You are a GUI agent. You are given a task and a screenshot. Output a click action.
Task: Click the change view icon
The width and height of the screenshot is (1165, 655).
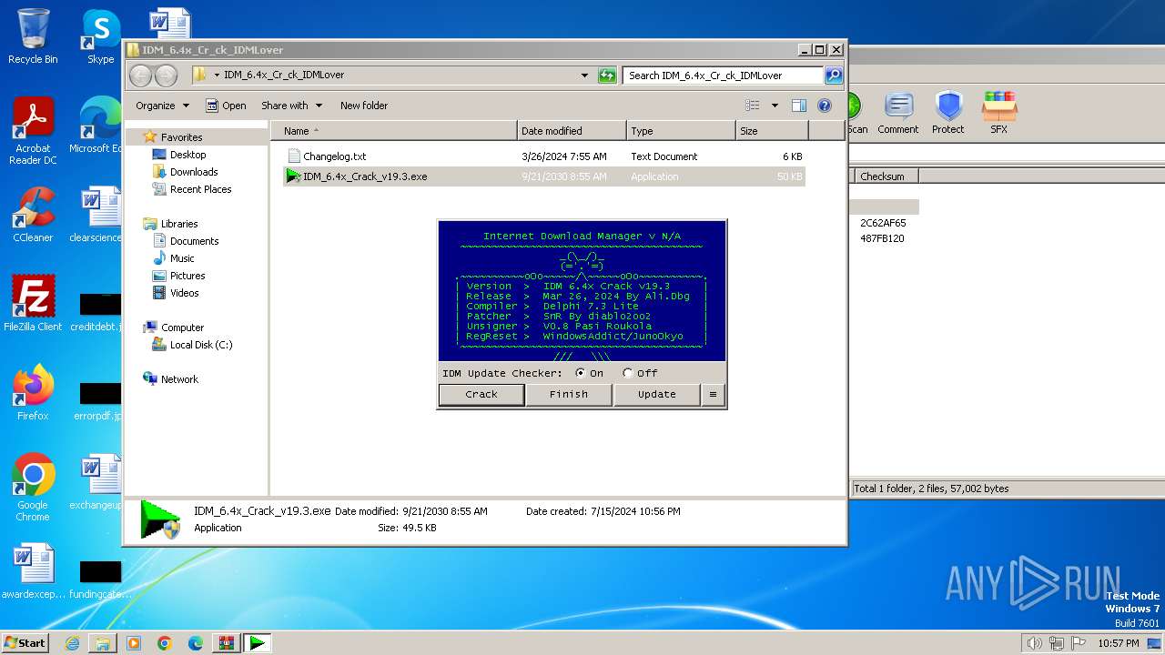pyautogui.click(x=753, y=106)
